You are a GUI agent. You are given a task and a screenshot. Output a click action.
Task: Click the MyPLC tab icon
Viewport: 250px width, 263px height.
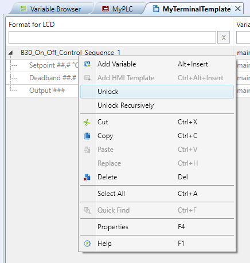(106, 9)
